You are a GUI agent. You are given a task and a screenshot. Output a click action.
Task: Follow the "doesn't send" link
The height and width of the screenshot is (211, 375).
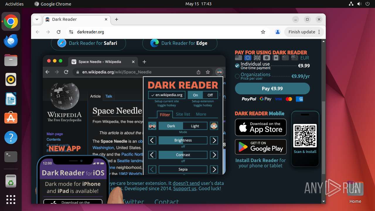(186, 183)
